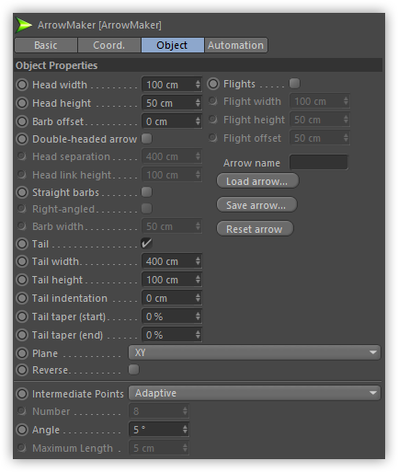The image size is (398, 472).
Task: Click the Tail taper (end) stepper arrows
Action: (198, 335)
